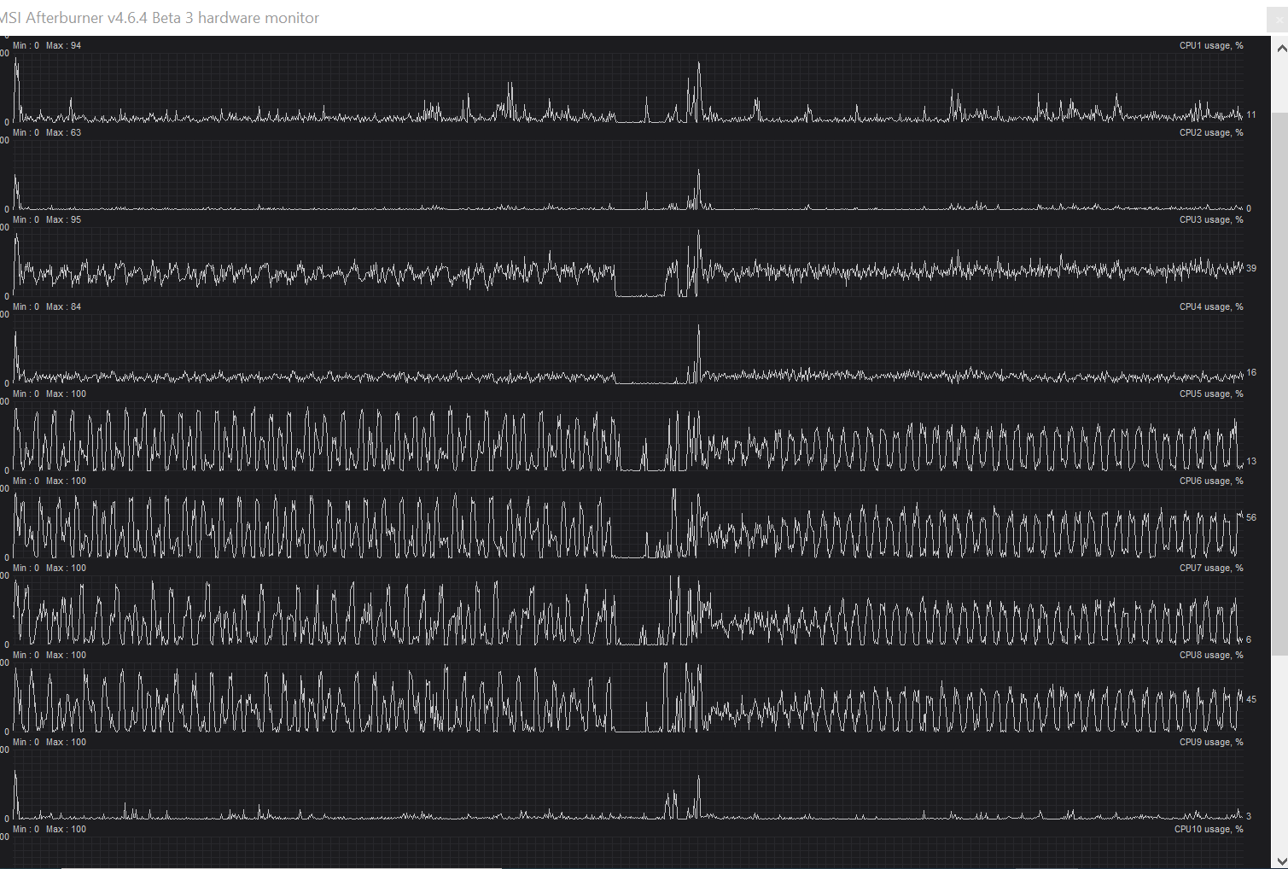Screen dimensions: 1288x869
Task: Select the "CPU6 usage, %" label
Action: coord(1211,481)
